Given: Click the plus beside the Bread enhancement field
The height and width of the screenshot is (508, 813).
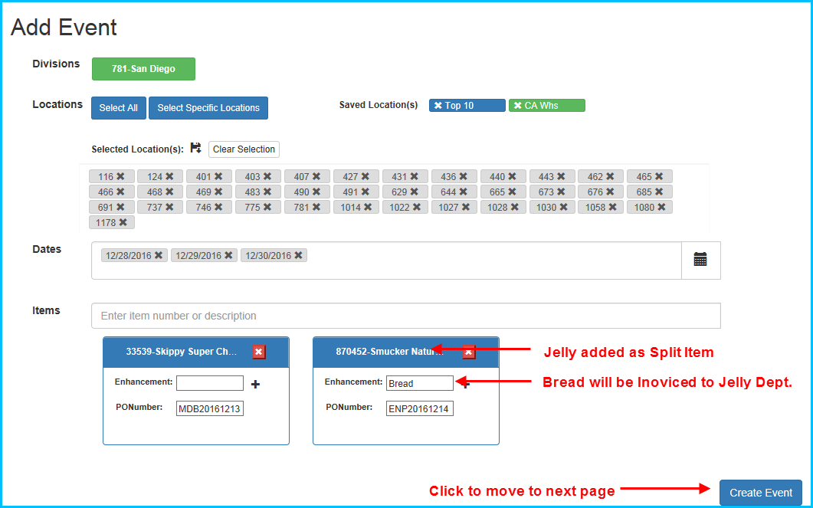Looking at the screenshot, I should (x=465, y=383).
